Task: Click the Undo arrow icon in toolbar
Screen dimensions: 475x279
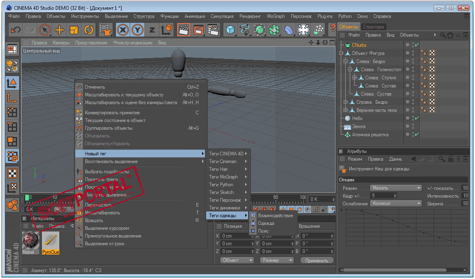Action: click(15, 30)
